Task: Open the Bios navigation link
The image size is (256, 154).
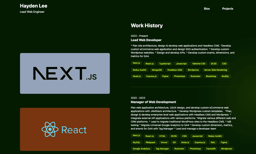Action: 207,9
